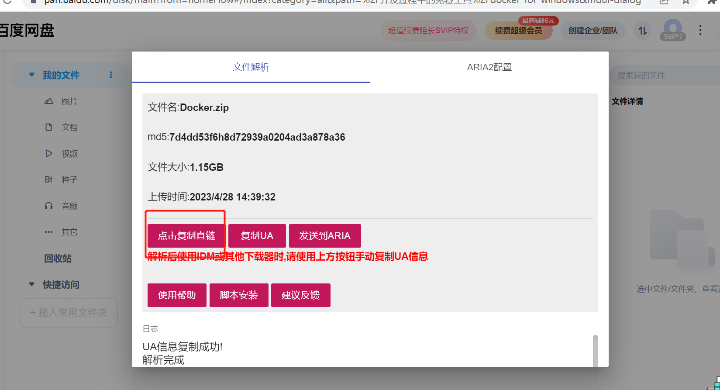Open the header more-options vertical dots
This screenshot has width=720, height=390.
700,30
